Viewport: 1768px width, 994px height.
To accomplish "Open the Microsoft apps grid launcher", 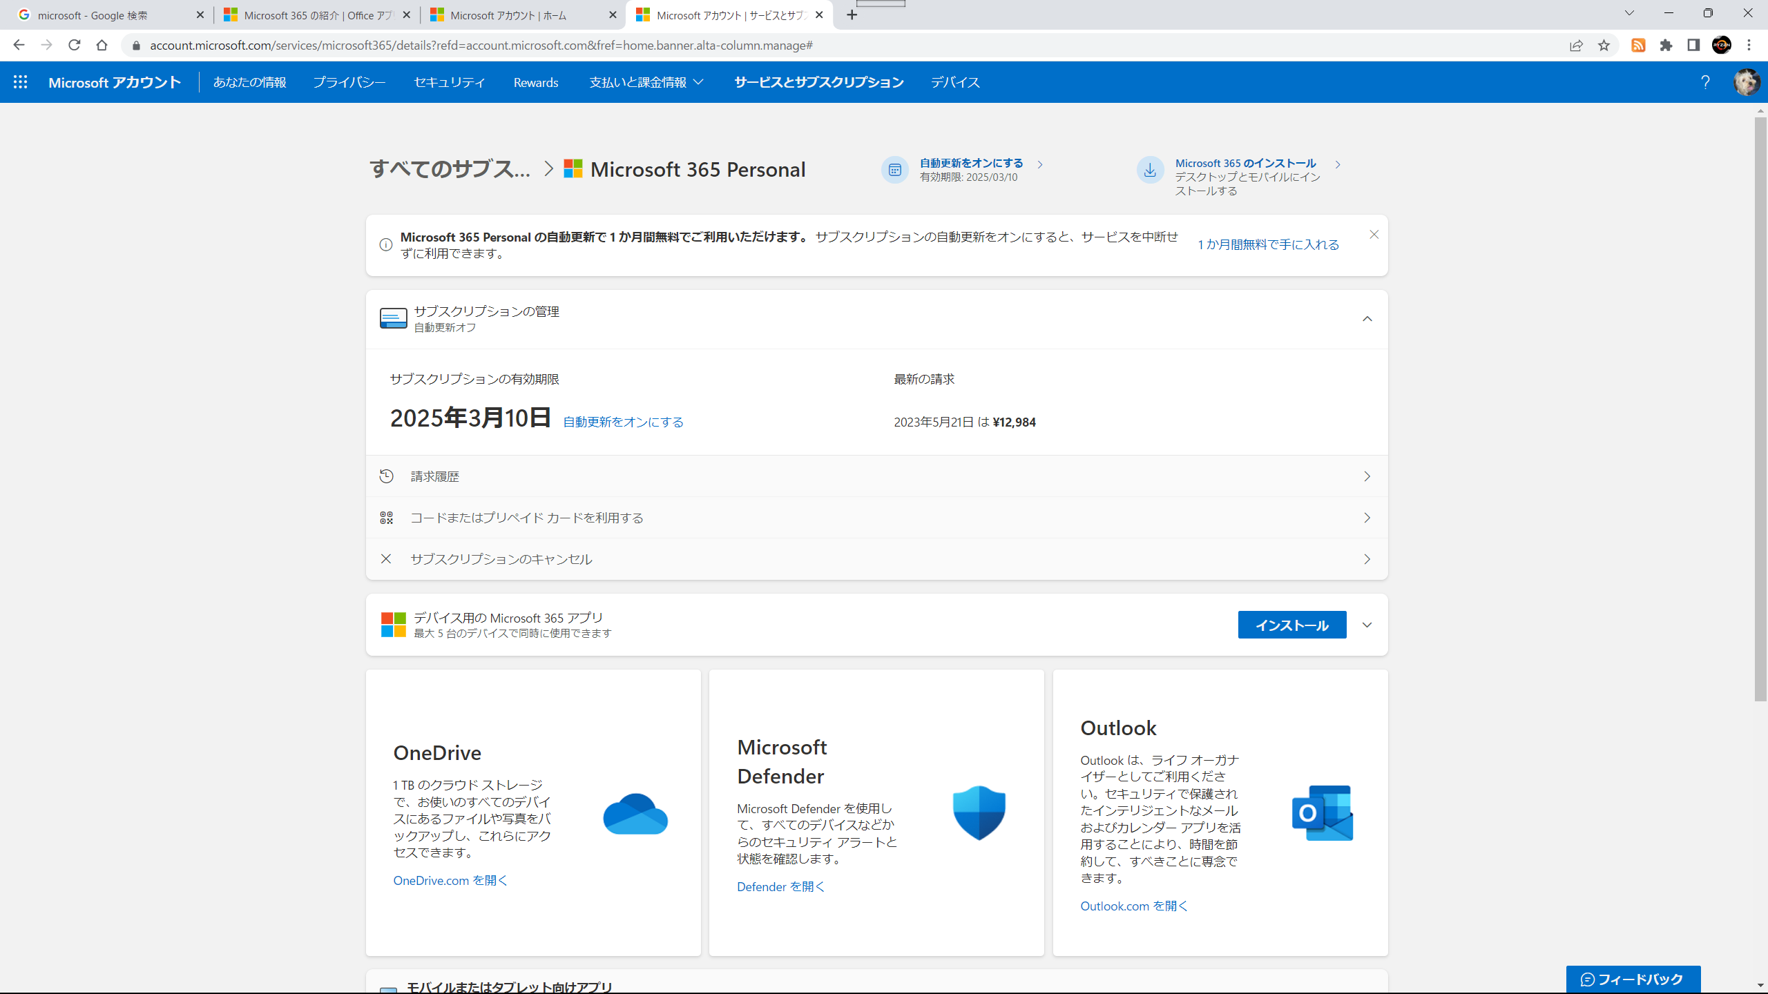I will pyautogui.click(x=21, y=82).
